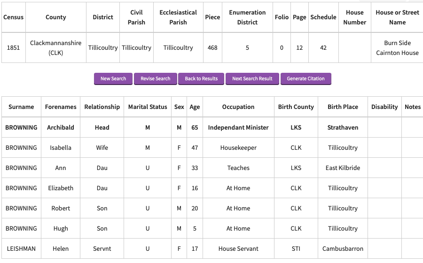This screenshot has height=263, width=423.
Task: Click the New Search button
Action: (x=113, y=78)
